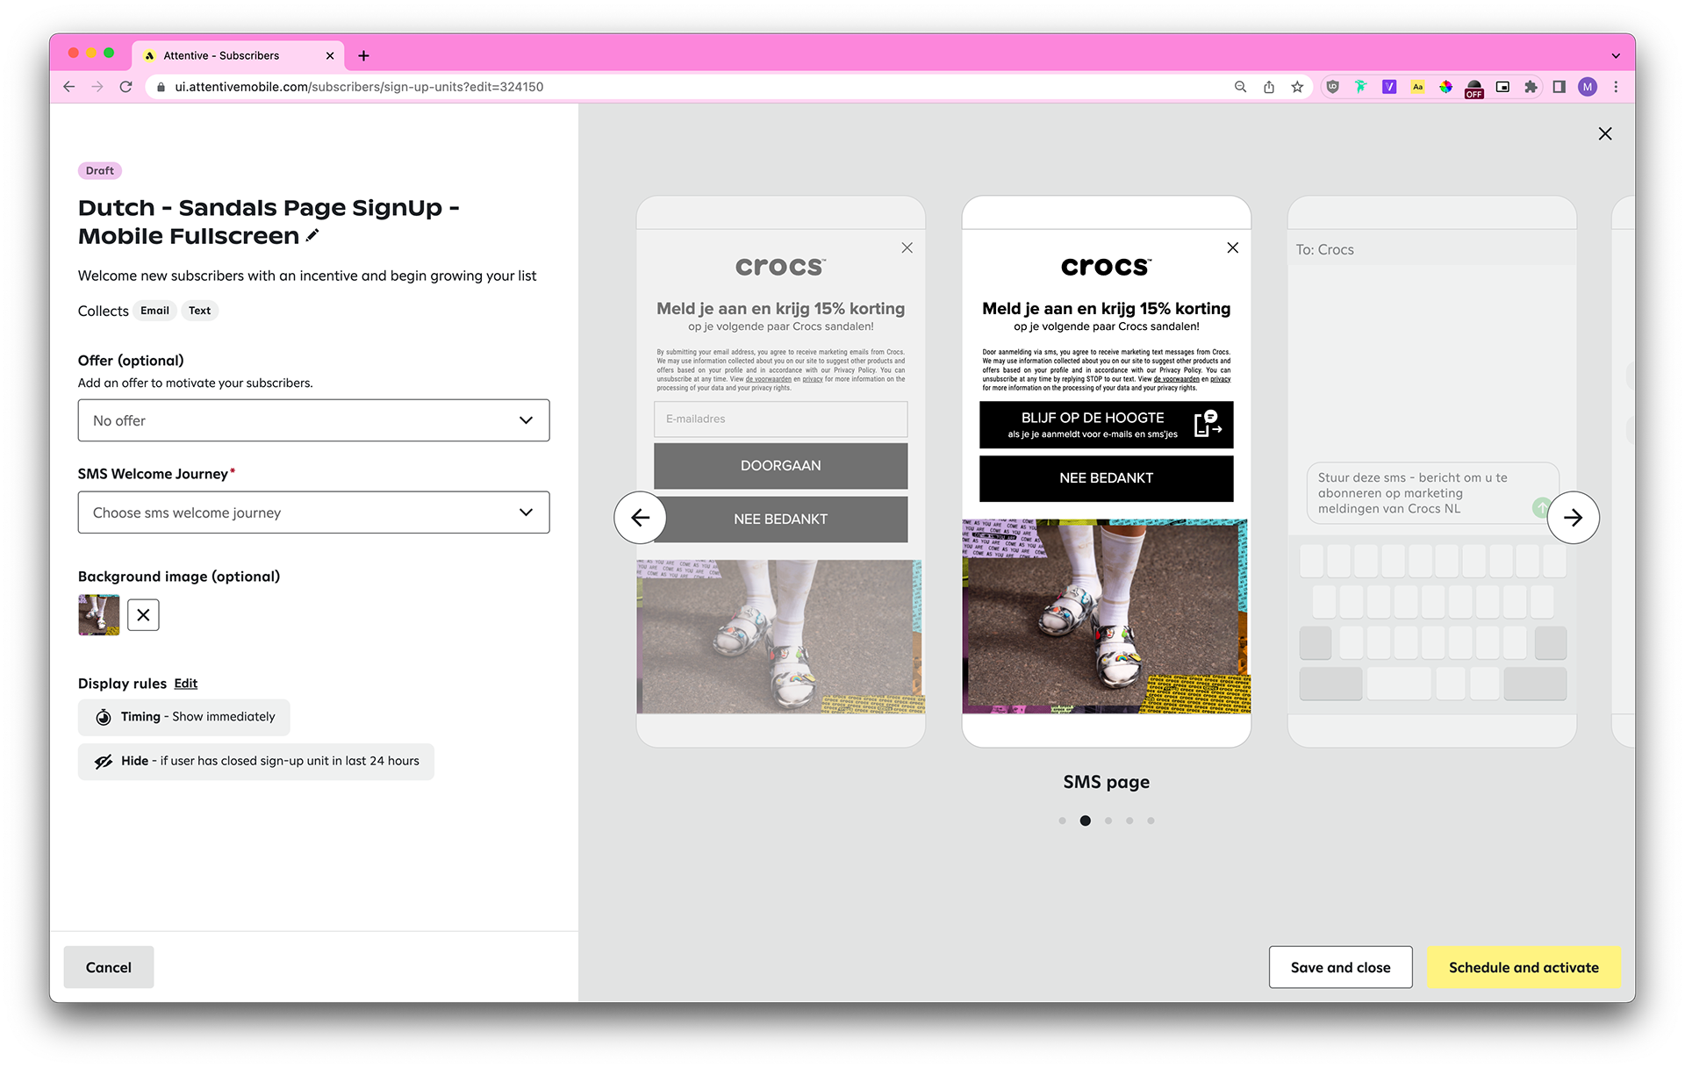Open the browser extensions puzzle icon
This screenshot has width=1685, height=1068.
click(1531, 87)
